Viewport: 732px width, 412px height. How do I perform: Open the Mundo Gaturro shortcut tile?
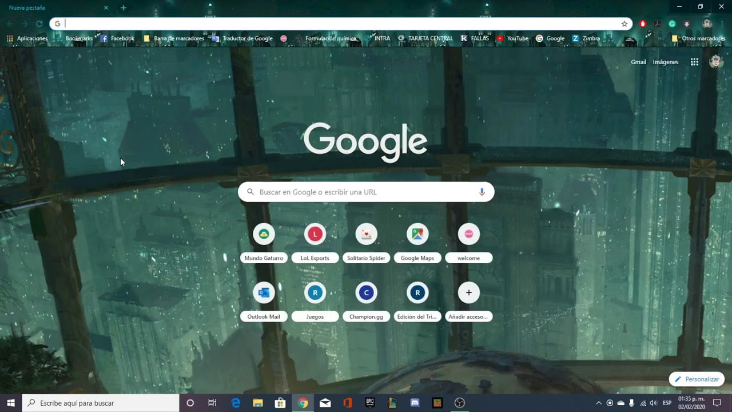coord(264,243)
